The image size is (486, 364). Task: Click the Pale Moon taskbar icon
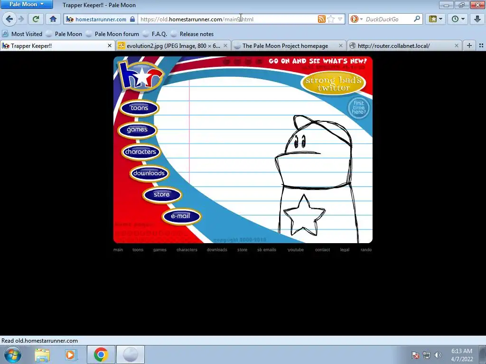[131, 355]
